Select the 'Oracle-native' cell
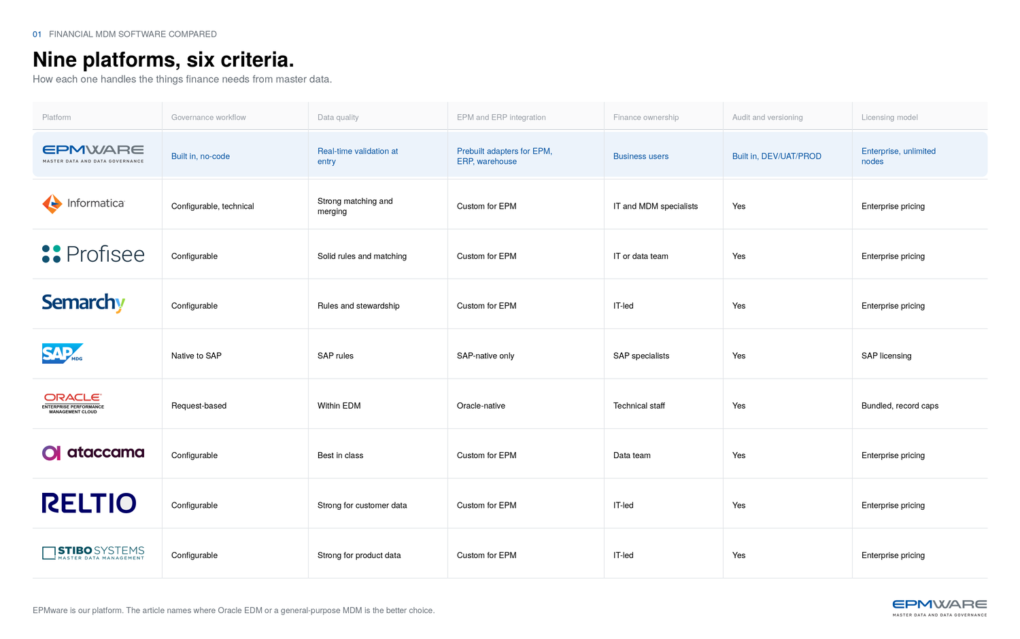The width and height of the screenshot is (1020, 639). click(481, 406)
